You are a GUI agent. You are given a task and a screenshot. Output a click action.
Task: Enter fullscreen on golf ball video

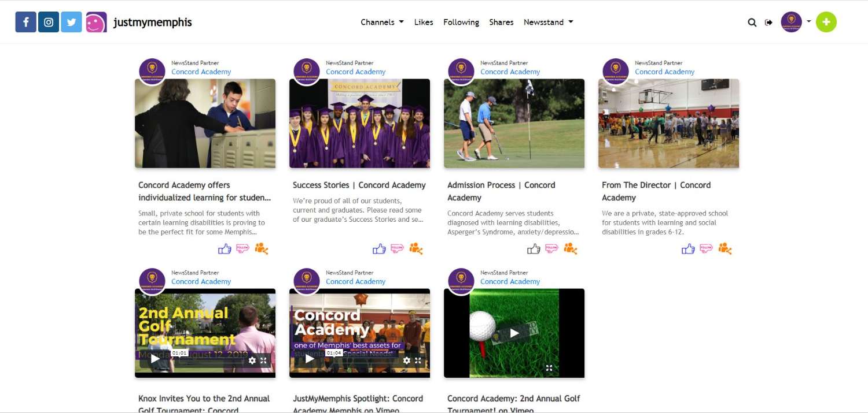pos(549,367)
